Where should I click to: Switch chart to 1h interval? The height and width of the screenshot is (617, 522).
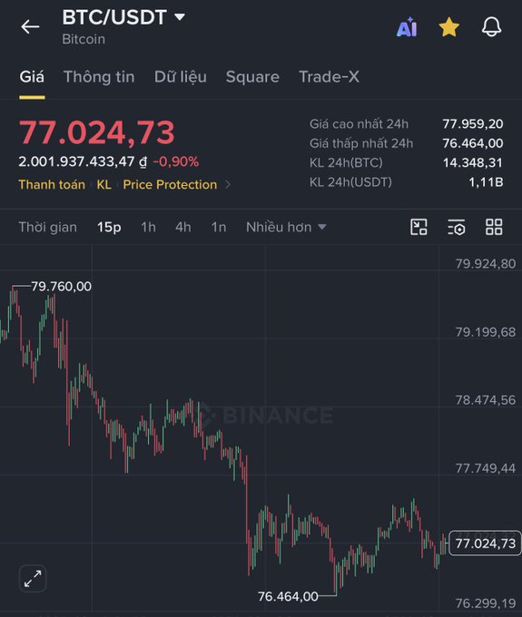(148, 227)
